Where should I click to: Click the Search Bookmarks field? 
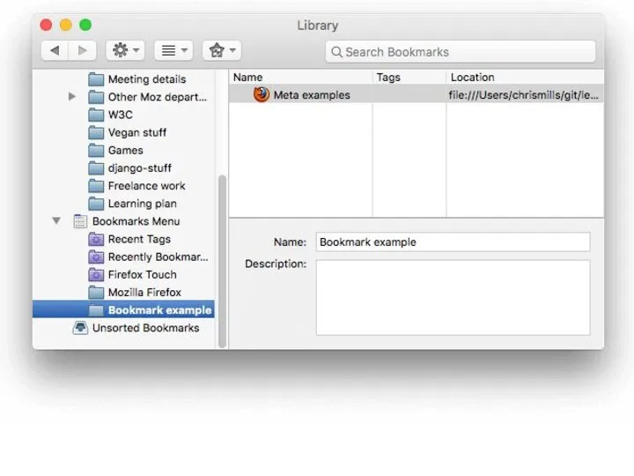460,52
